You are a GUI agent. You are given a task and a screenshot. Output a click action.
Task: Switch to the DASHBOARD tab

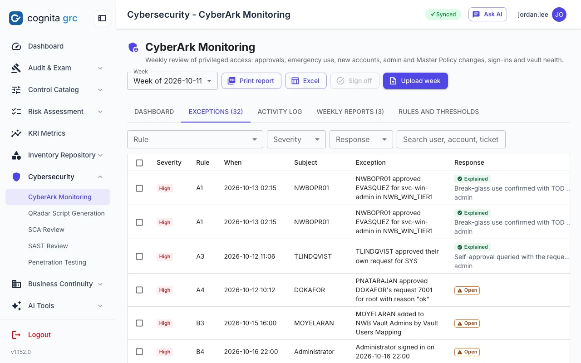(x=154, y=112)
